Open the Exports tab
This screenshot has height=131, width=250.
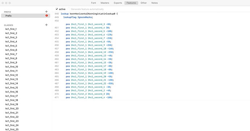118,3
